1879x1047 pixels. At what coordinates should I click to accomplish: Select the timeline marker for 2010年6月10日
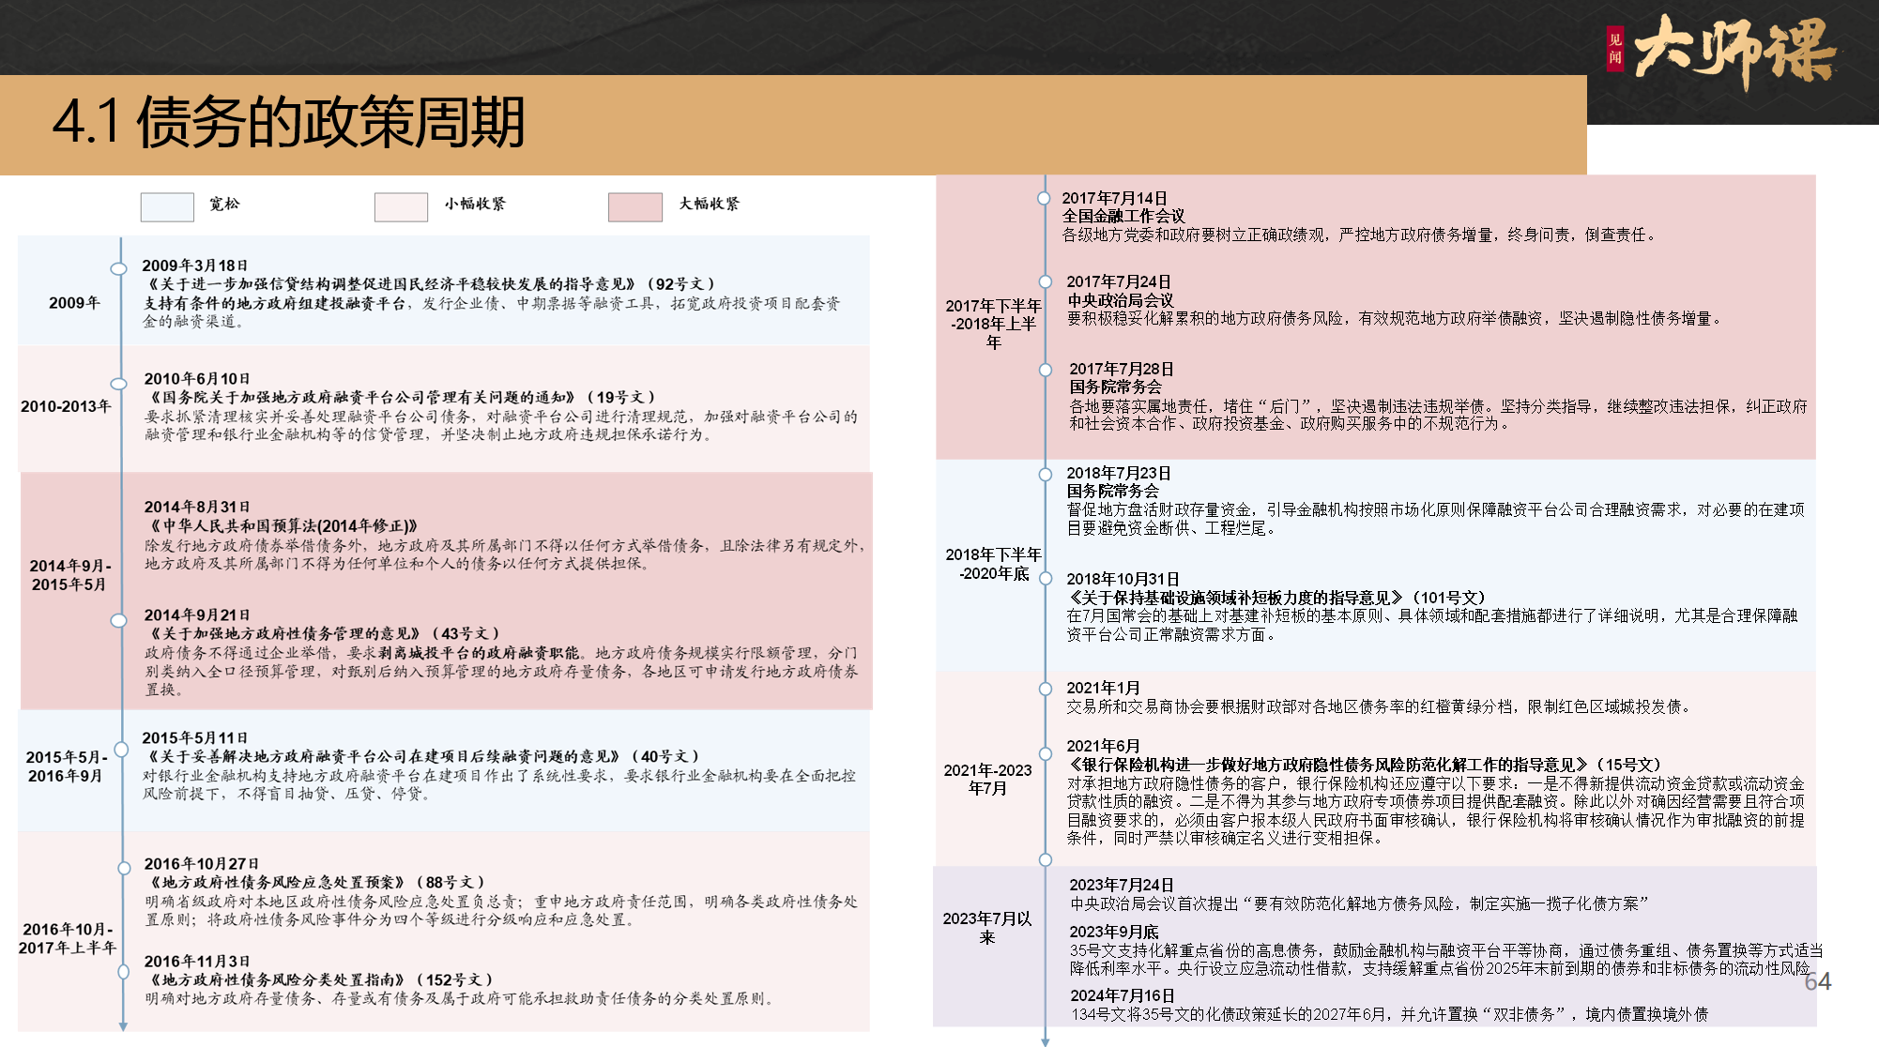point(119,384)
